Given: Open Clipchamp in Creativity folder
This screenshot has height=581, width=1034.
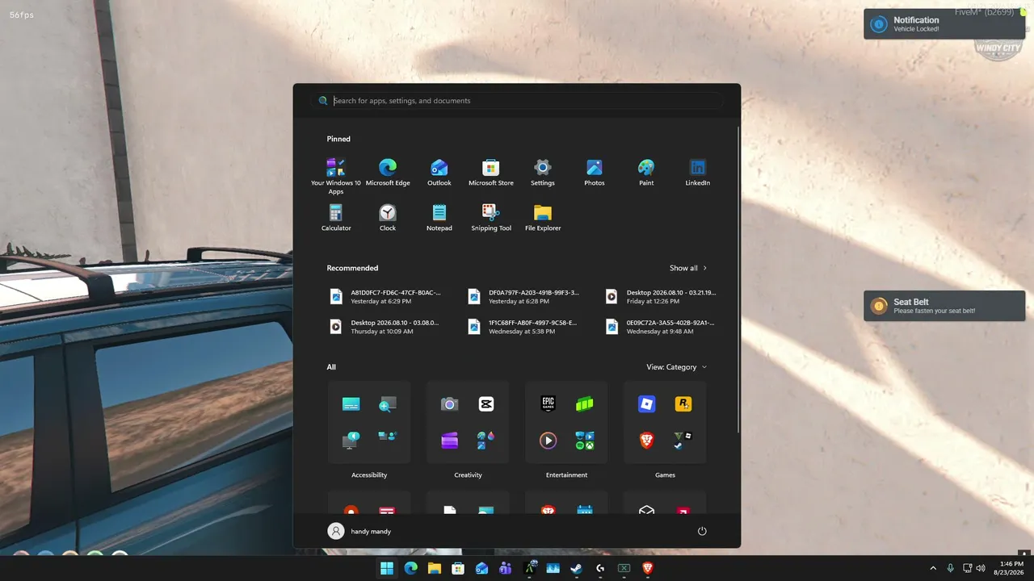Looking at the screenshot, I should [x=450, y=440].
